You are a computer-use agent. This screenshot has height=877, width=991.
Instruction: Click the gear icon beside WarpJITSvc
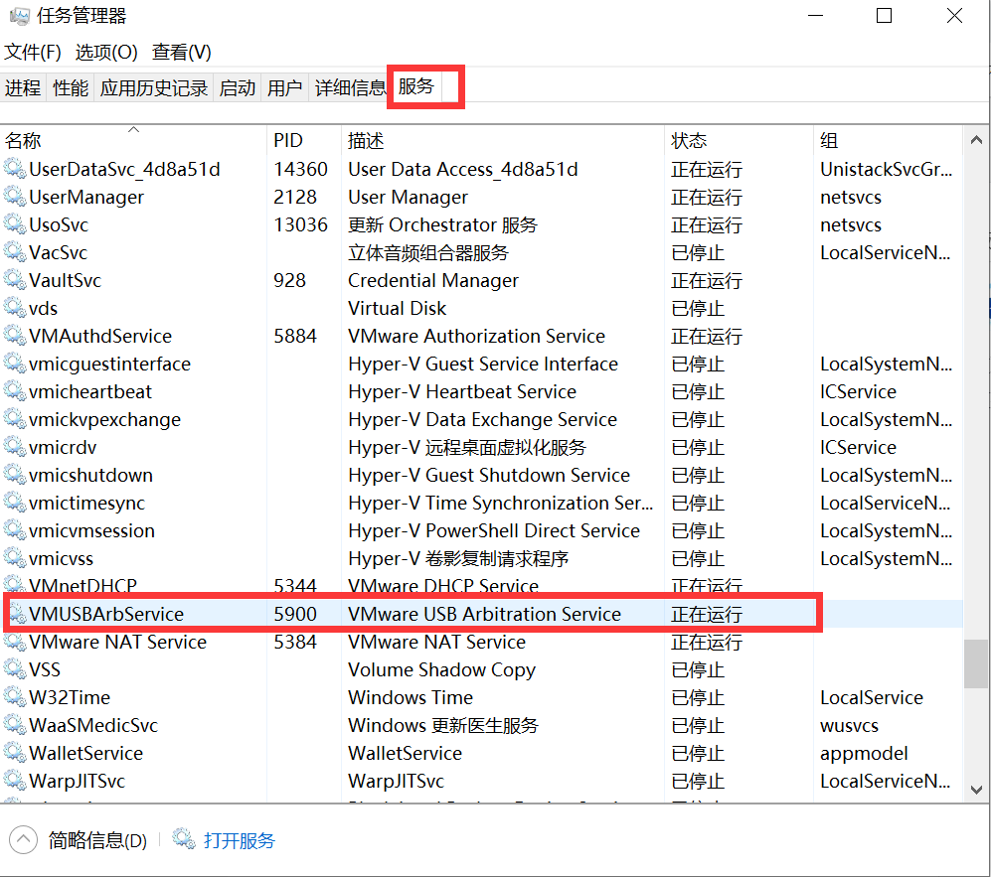[15, 780]
